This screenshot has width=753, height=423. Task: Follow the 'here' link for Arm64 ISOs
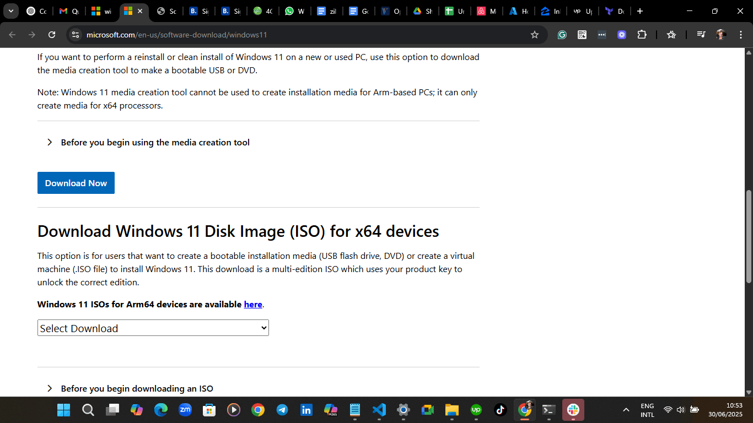pyautogui.click(x=253, y=304)
